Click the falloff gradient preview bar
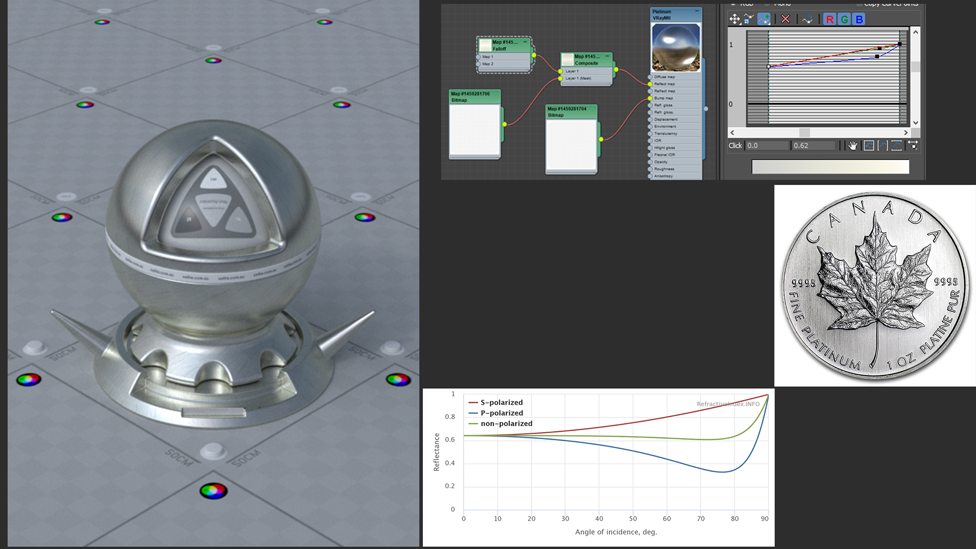Image resolution: width=976 pixels, height=549 pixels. click(830, 167)
